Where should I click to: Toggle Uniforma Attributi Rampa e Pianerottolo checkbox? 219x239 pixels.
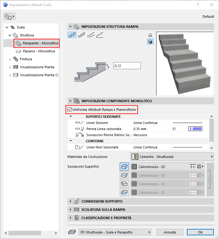pos(70,110)
